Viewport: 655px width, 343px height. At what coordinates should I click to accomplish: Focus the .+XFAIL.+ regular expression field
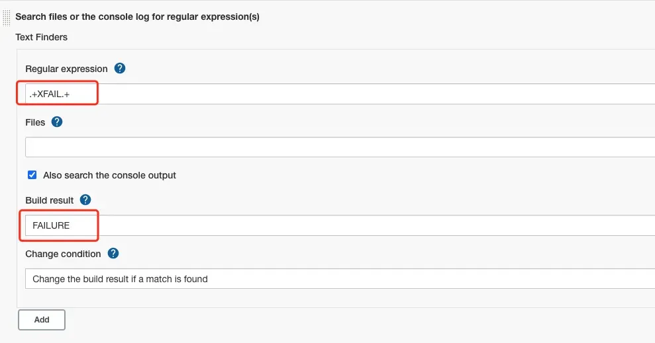point(340,94)
